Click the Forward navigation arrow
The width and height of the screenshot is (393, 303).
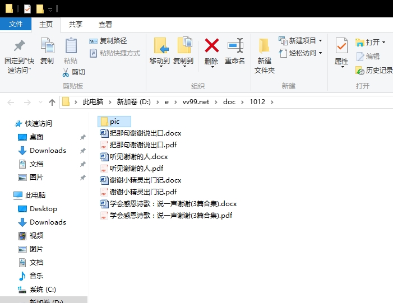tap(27, 102)
